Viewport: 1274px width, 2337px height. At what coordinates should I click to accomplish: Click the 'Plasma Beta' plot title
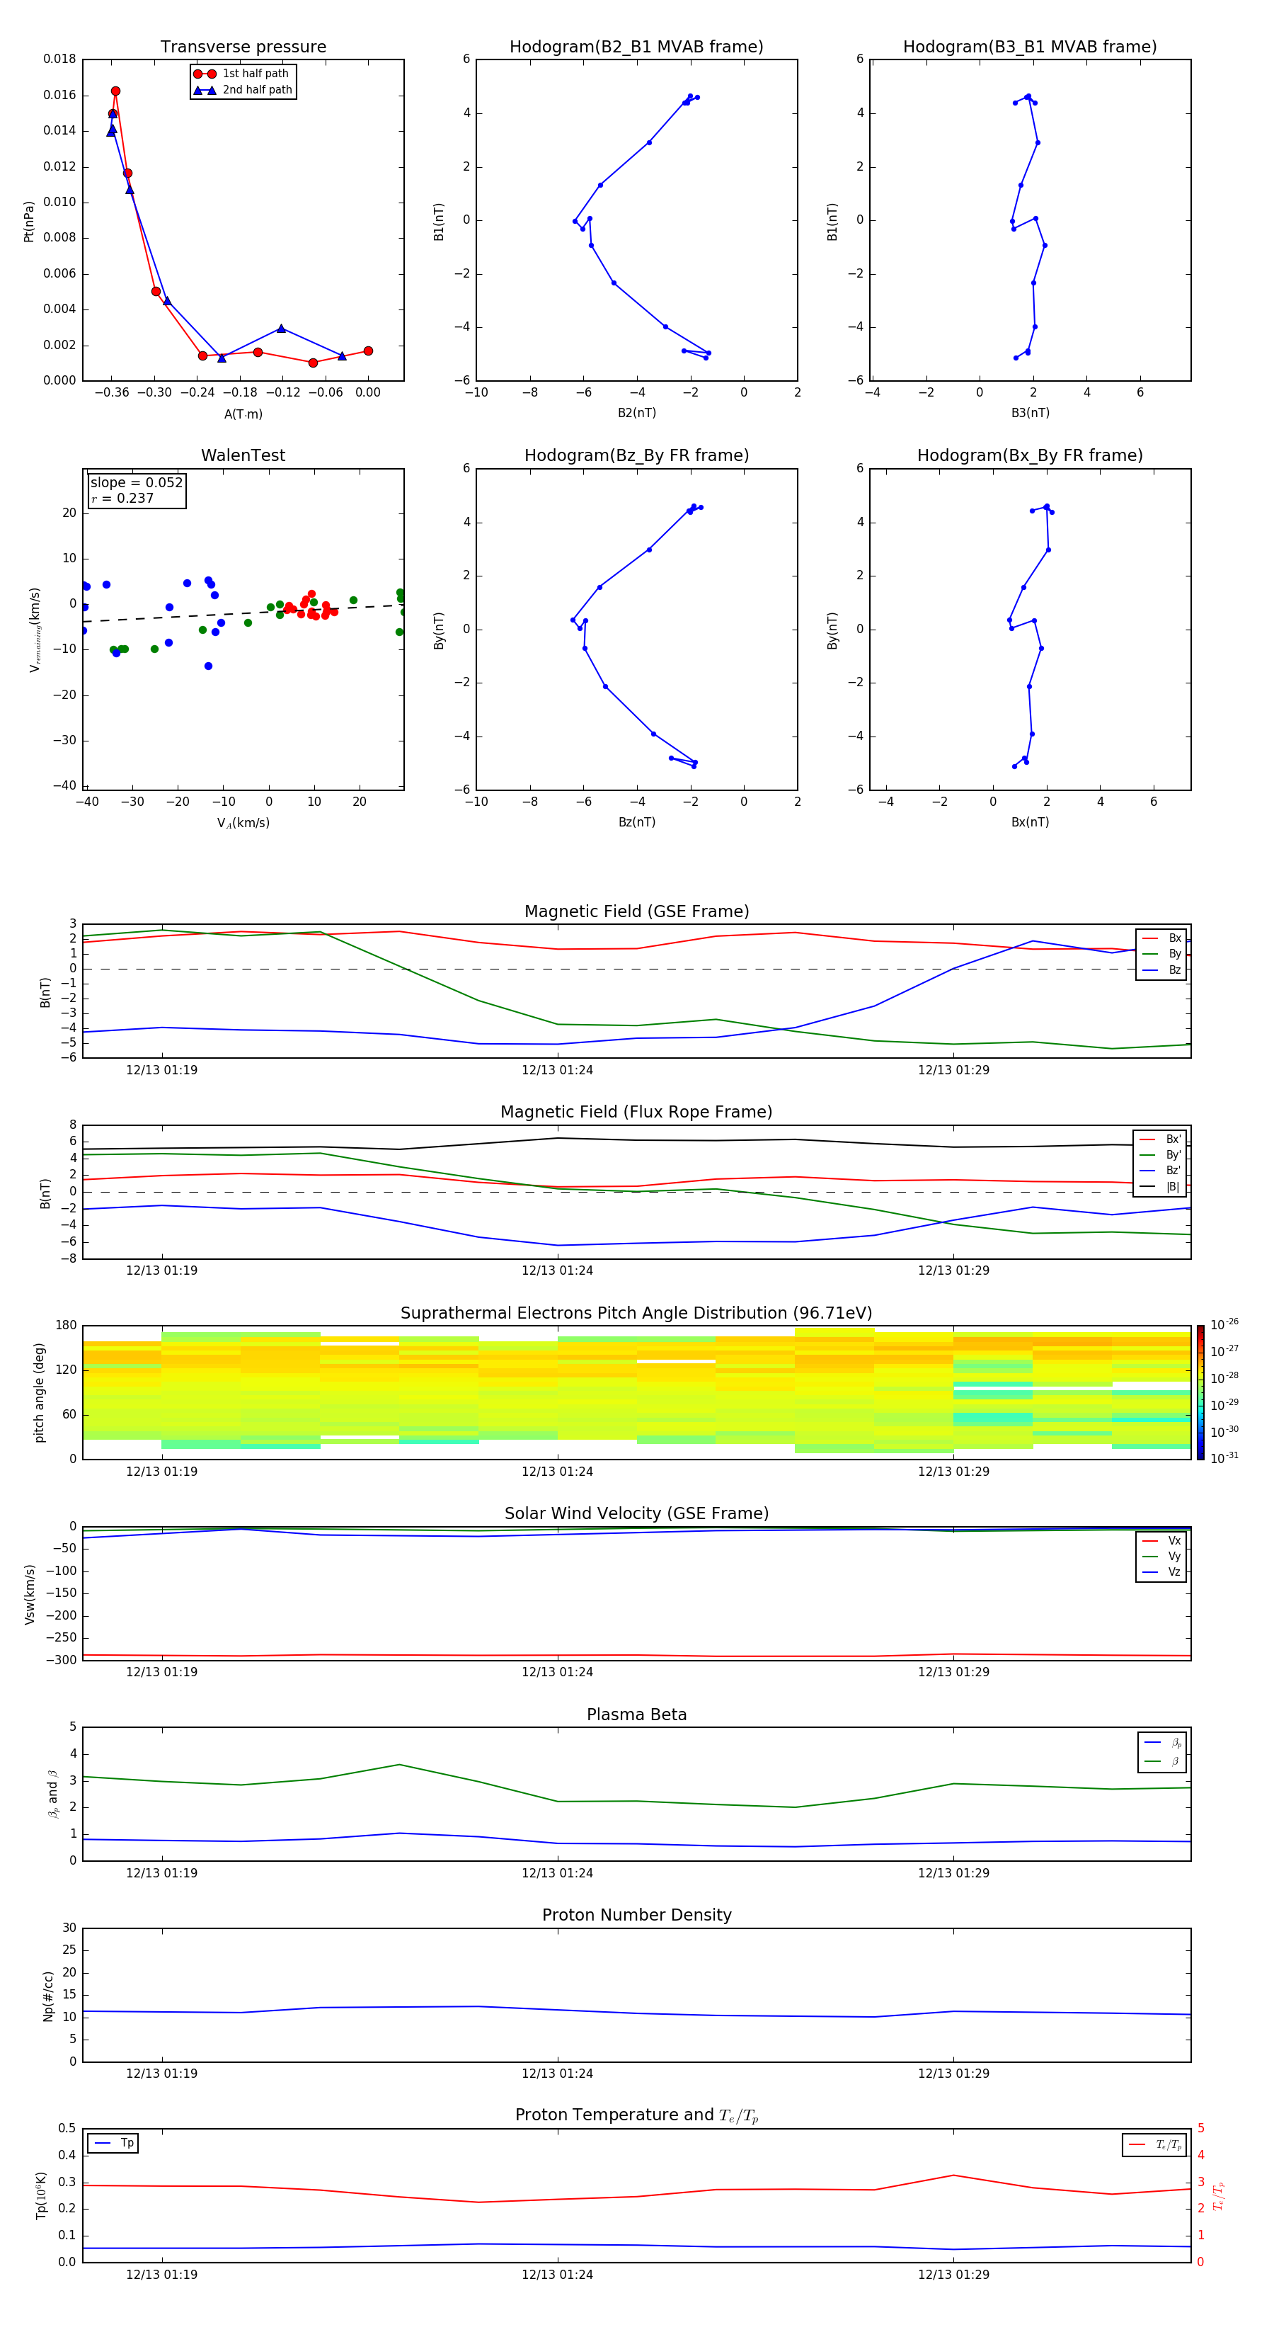(x=636, y=1715)
